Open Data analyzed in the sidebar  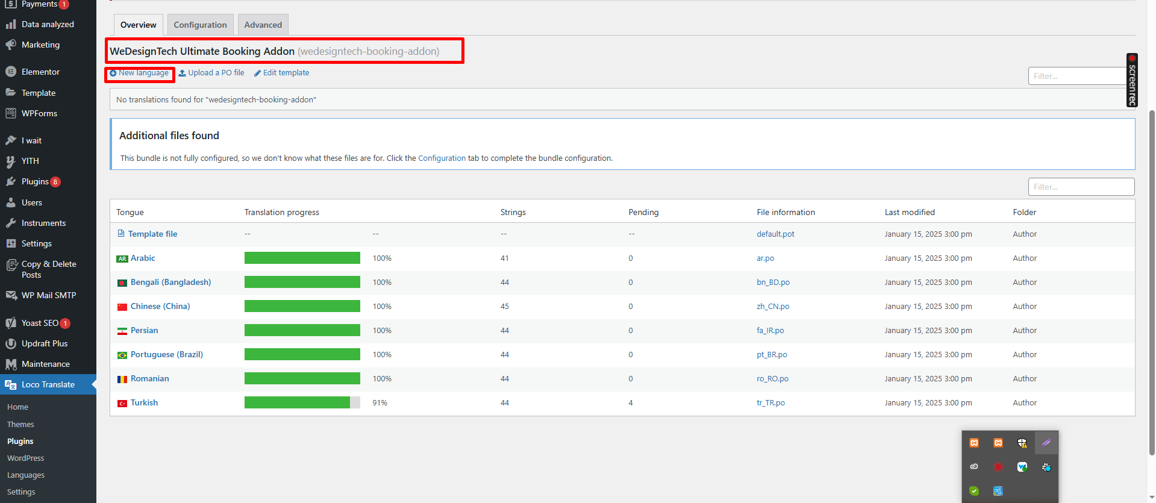48,24
